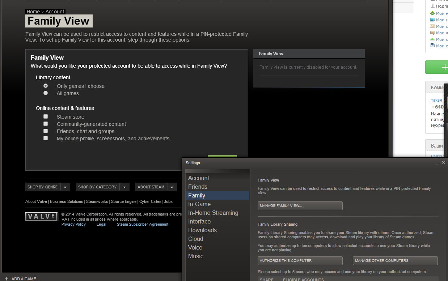Enable Steam store checkbox

point(46,116)
